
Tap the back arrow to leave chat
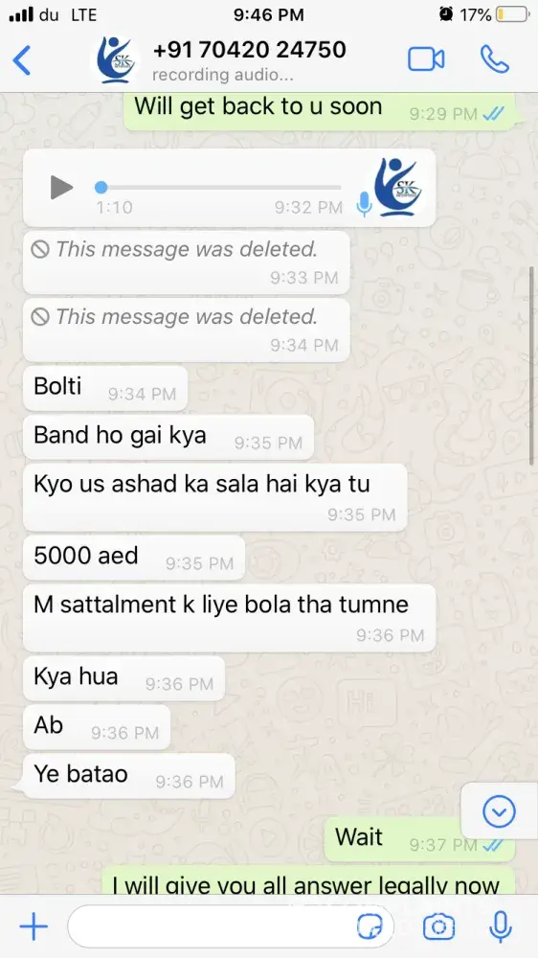[x=21, y=59]
